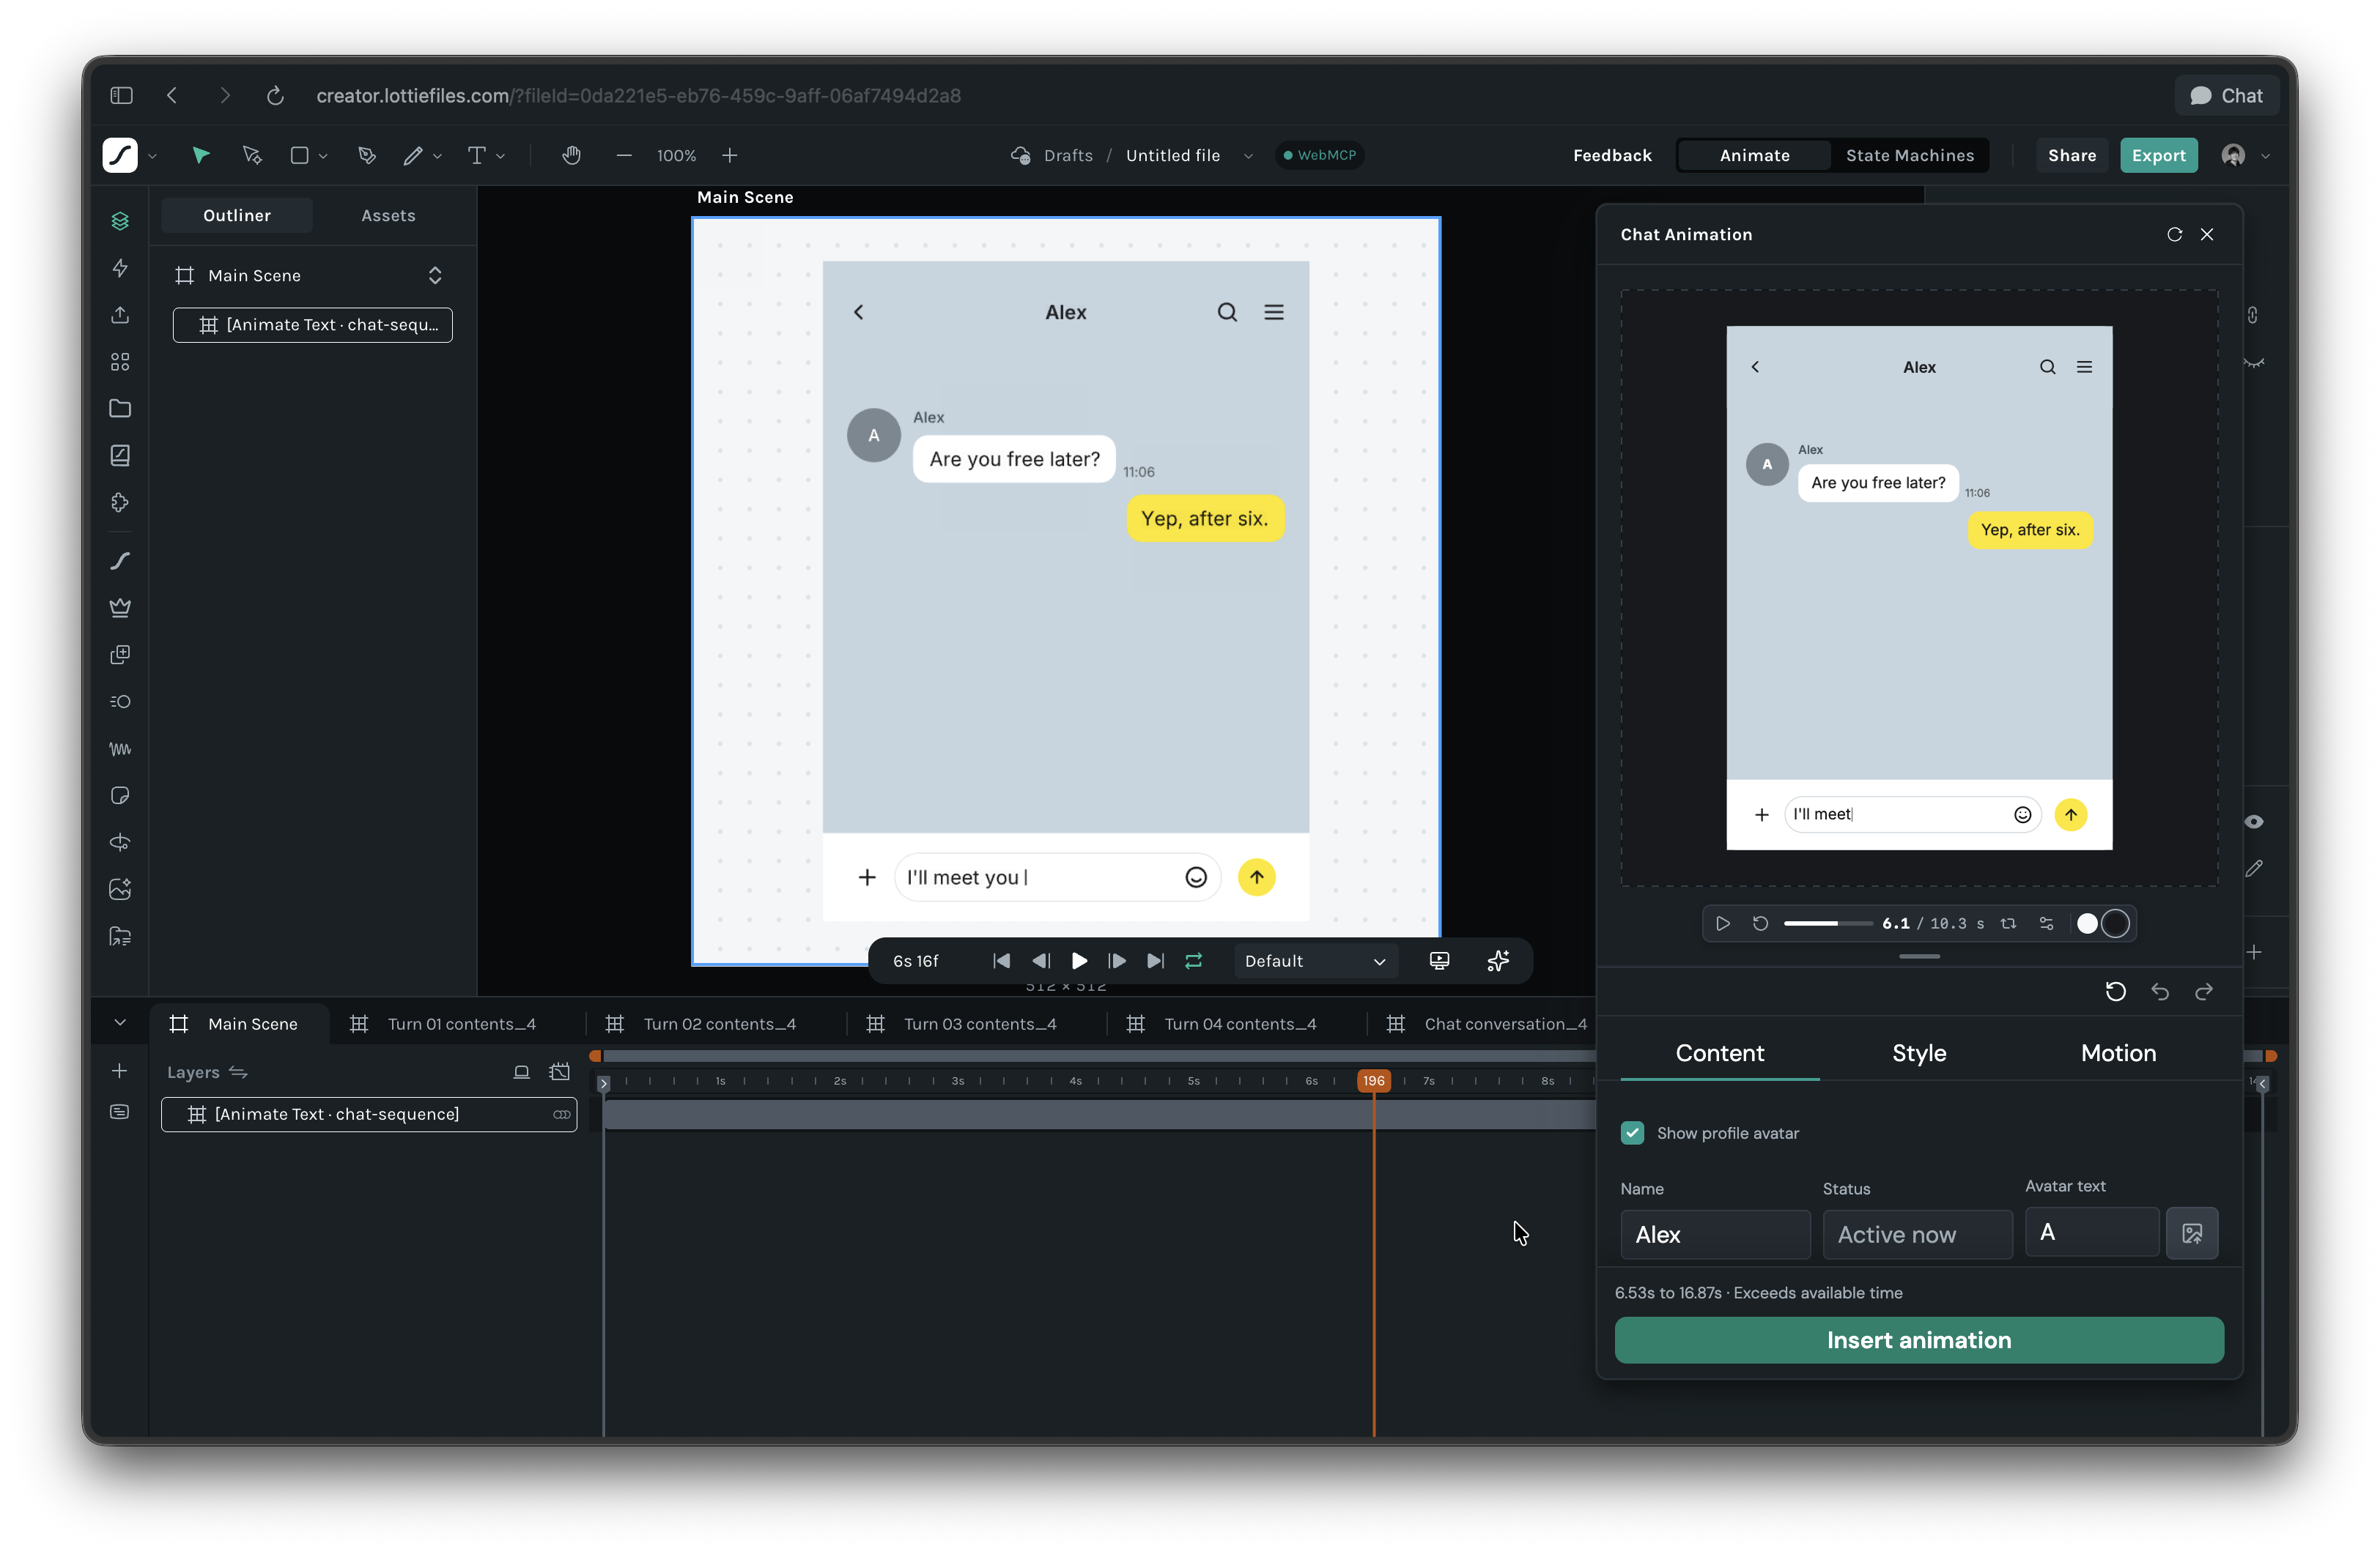Click the sticker sidebar icon
The width and height of the screenshot is (2380, 1554).
coord(120,795)
